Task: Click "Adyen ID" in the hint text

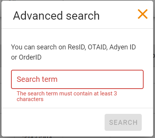Action: click(x=122, y=47)
